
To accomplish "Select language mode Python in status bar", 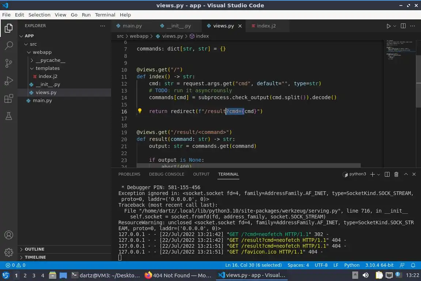I will (x=352, y=265).
